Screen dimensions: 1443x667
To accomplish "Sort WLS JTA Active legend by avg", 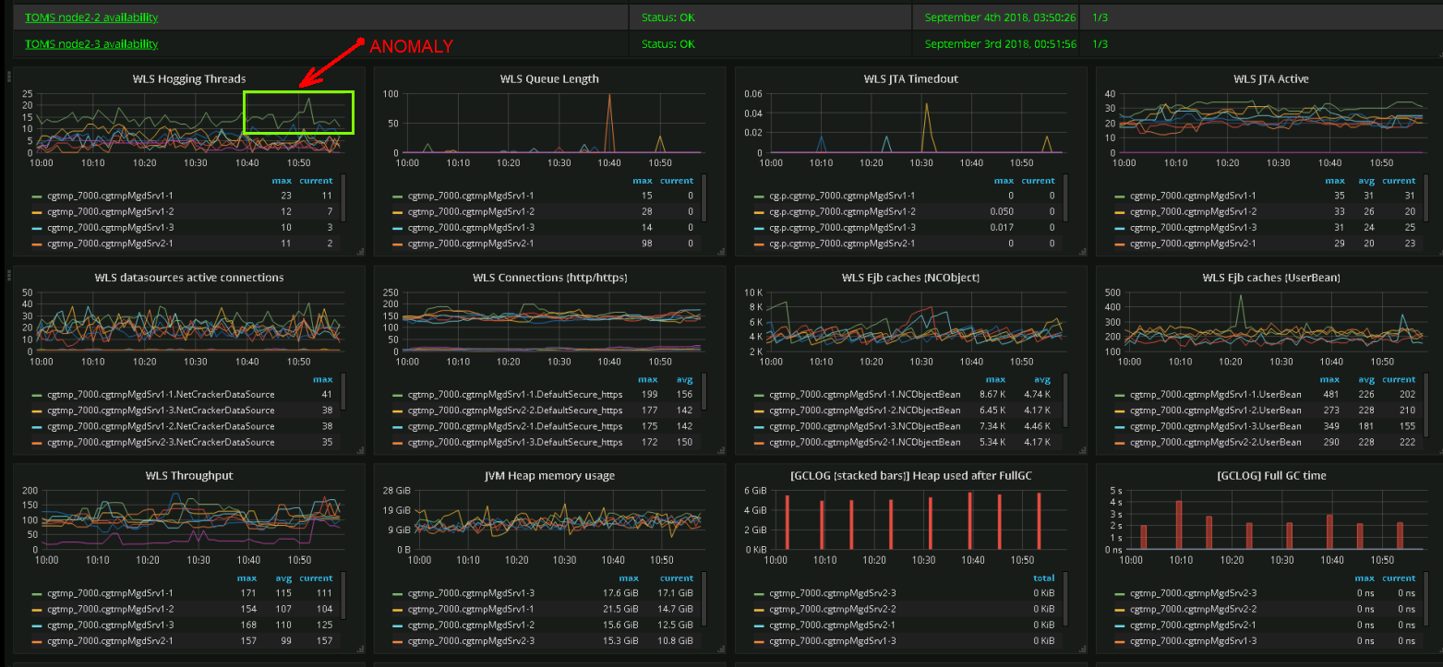I will pyautogui.click(x=1366, y=180).
